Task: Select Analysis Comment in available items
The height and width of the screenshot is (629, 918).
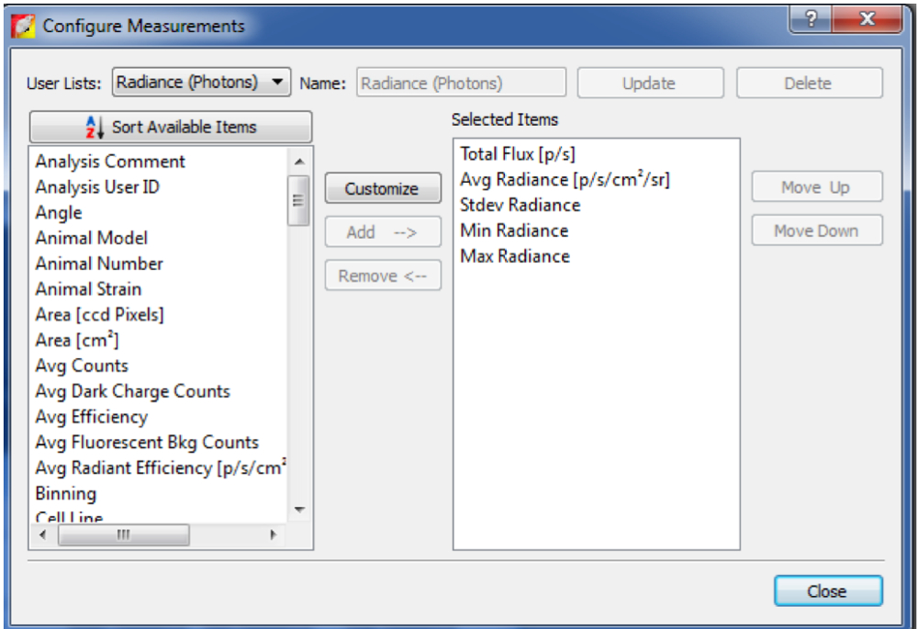Action: point(110,162)
